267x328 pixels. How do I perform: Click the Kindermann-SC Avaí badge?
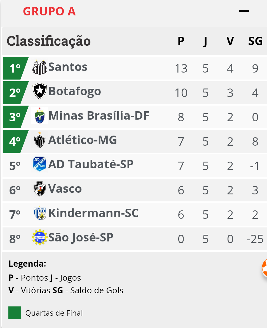(x=40, y=213)
